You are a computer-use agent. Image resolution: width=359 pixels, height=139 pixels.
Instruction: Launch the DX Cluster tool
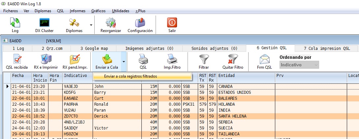44,25
